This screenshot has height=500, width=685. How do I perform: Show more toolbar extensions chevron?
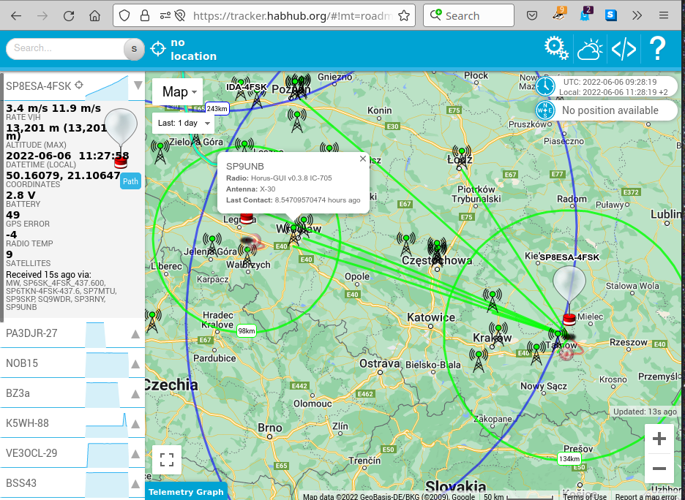click(x=637, y=16)
